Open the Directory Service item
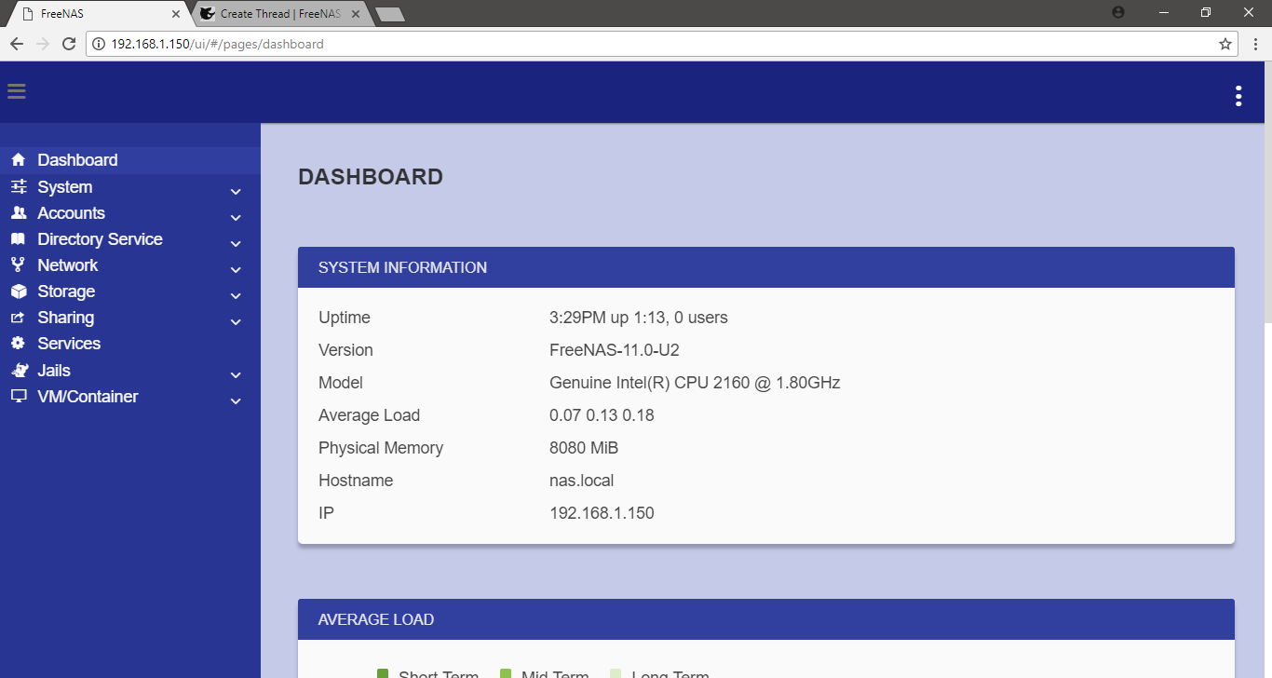 click(x=130, y=239)
